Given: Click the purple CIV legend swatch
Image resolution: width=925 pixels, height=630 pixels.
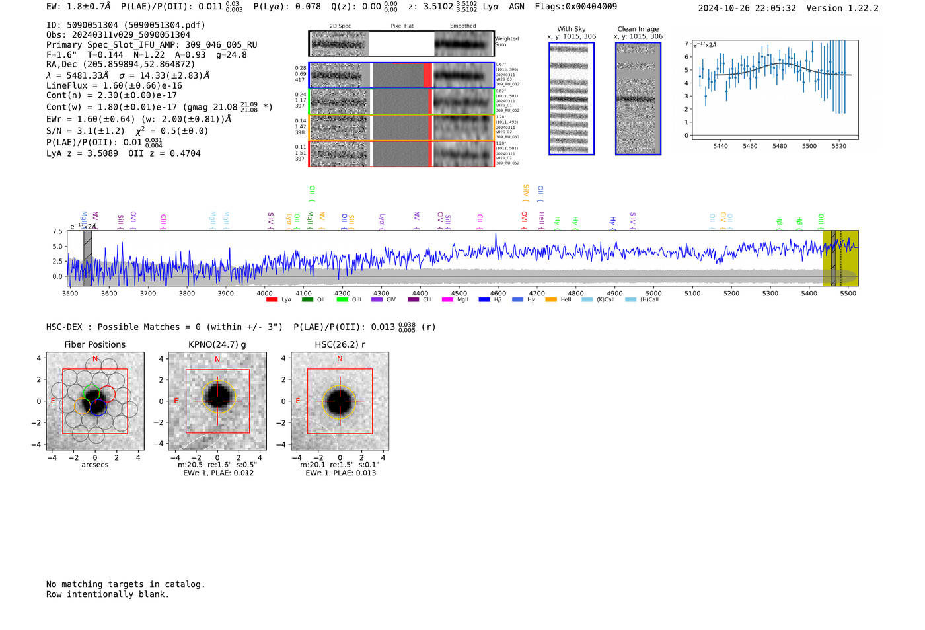Looking at the screenshot, I should click(377, 300).
